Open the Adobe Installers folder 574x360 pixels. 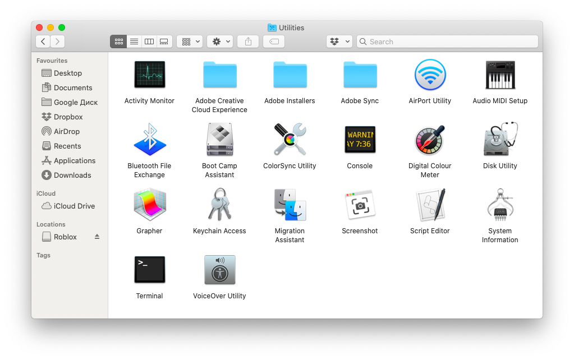click(x=290, y=75)
